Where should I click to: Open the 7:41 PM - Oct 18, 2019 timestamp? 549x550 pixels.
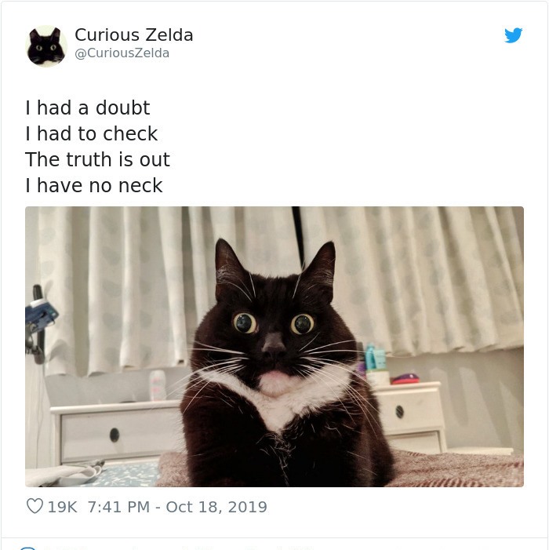pos(177,507)
